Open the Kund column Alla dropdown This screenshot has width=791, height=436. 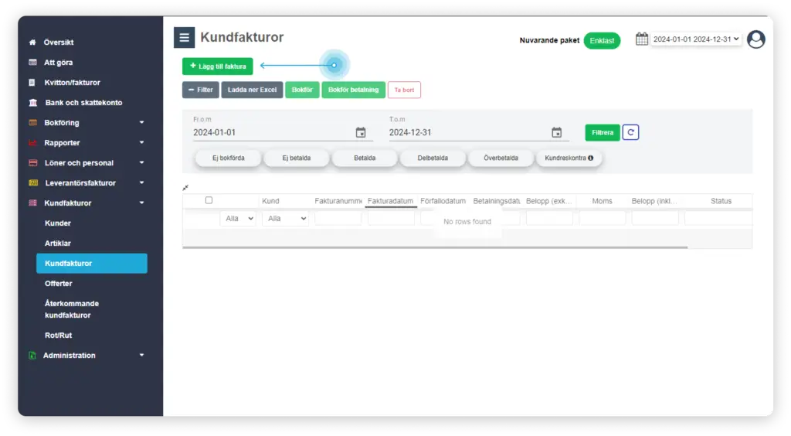point(285,219)
